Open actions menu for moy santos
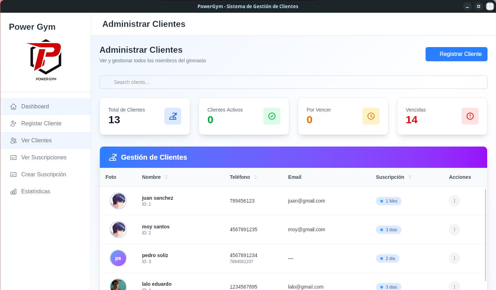 pyautogui.click(x=455, y=229)
